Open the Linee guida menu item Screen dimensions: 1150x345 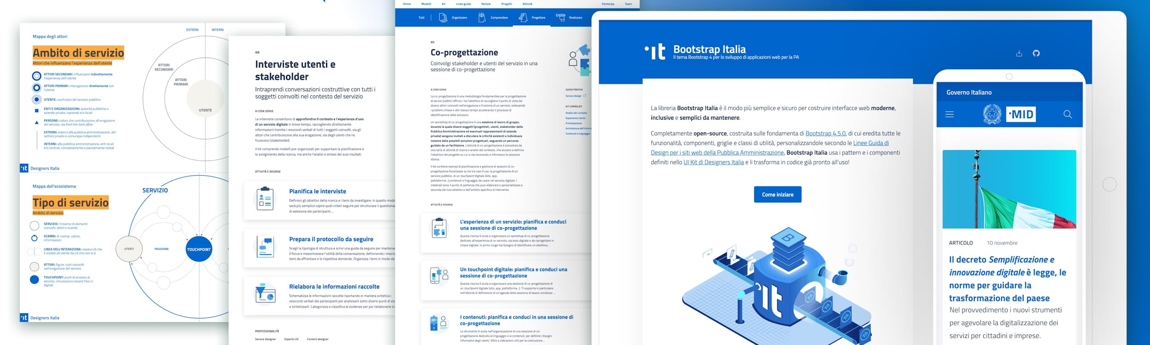463,4
